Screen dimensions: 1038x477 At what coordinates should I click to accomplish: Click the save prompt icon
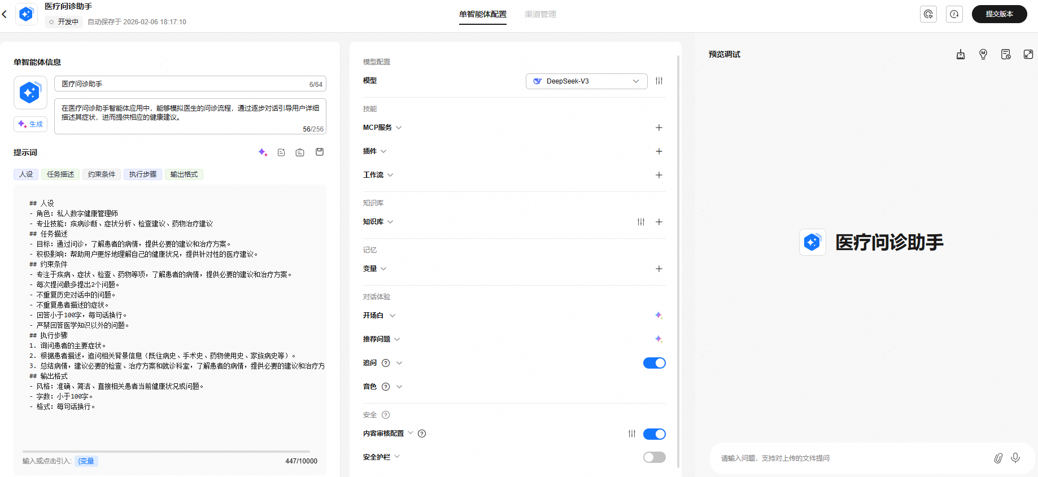320,152
